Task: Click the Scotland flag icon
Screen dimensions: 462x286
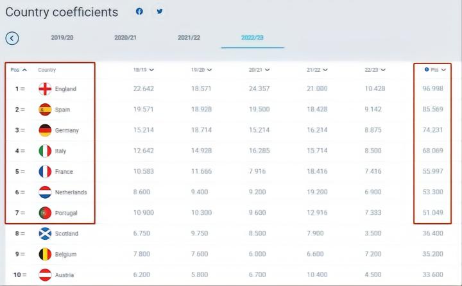Action: (x=45, y=233)
